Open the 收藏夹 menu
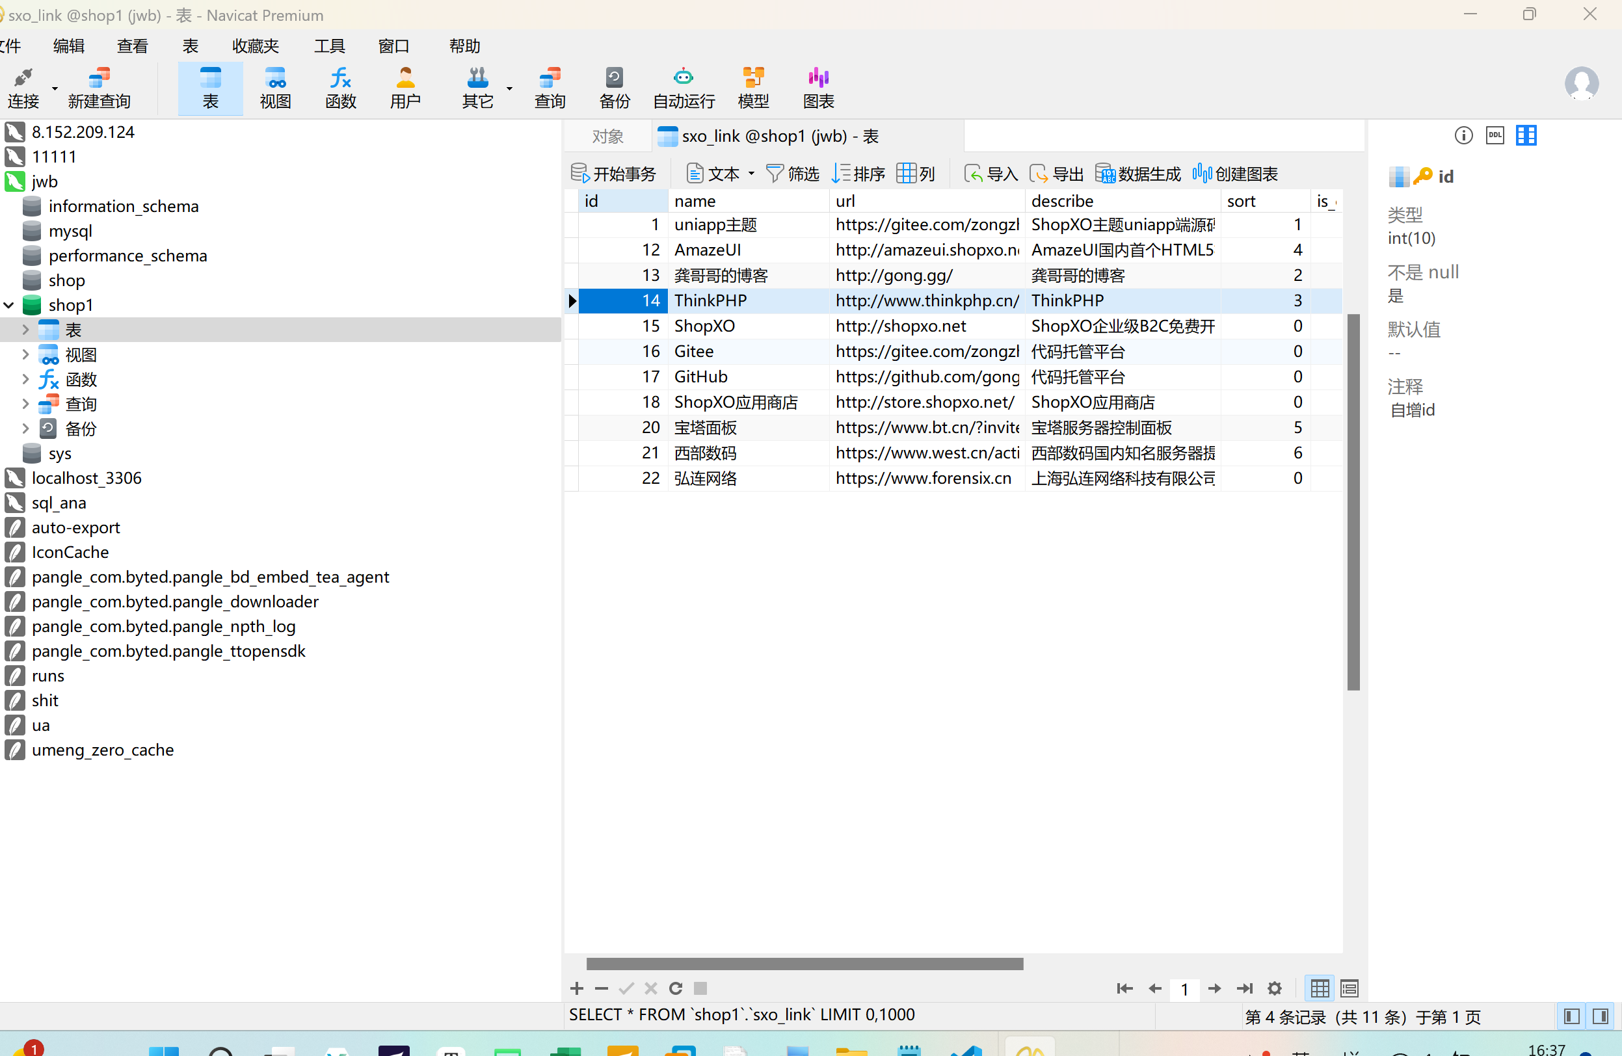The width and height of the screenshot is (1622, 1056). pos(256,46)
